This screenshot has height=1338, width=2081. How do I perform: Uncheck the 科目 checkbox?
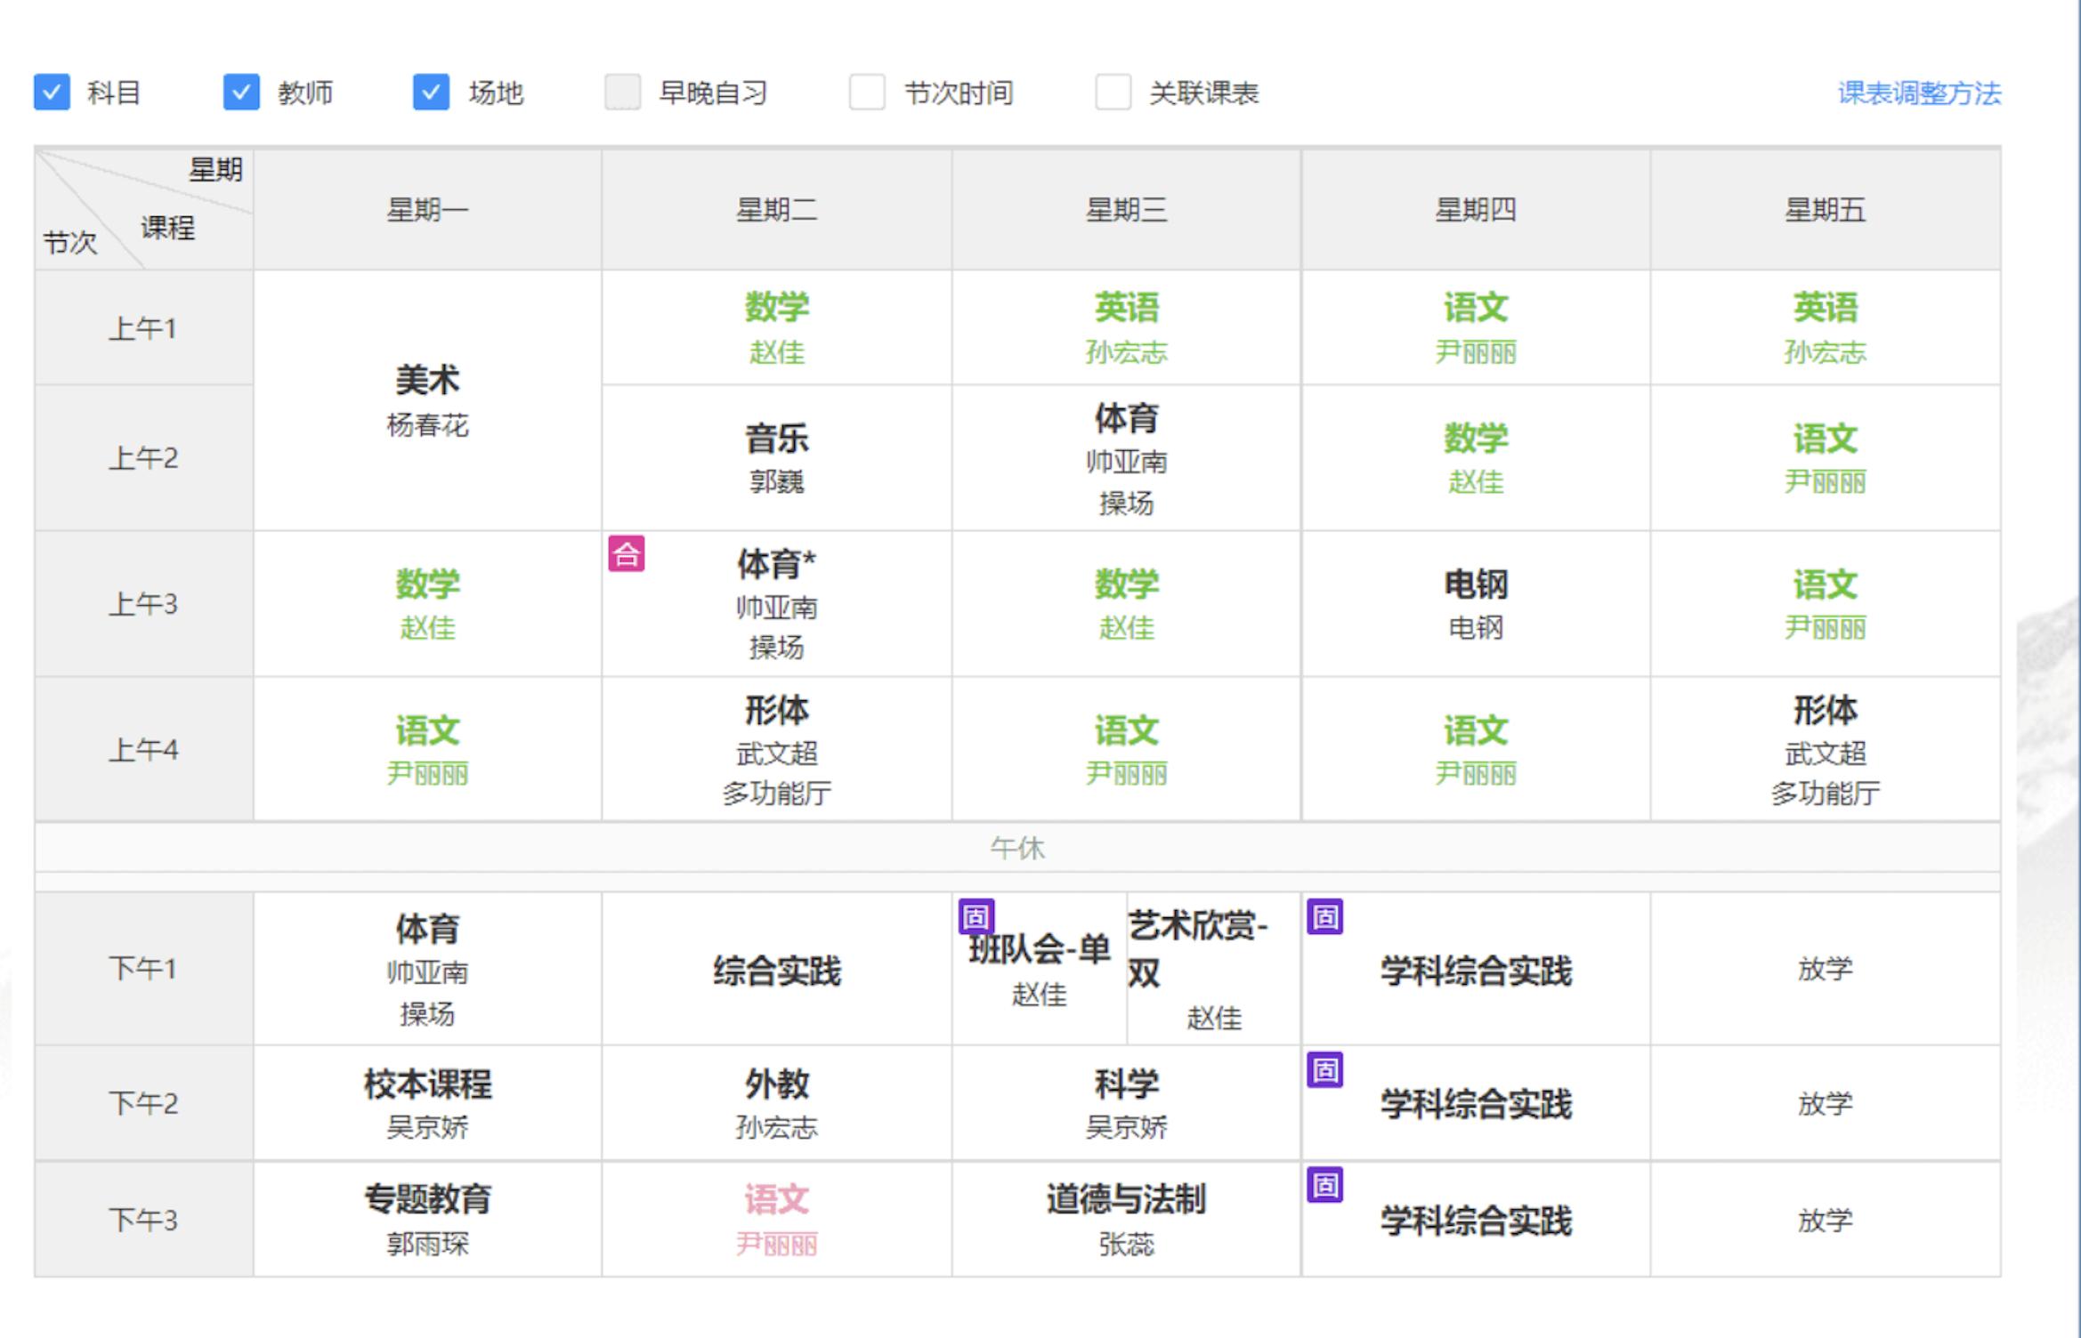(x=52, y=92)
